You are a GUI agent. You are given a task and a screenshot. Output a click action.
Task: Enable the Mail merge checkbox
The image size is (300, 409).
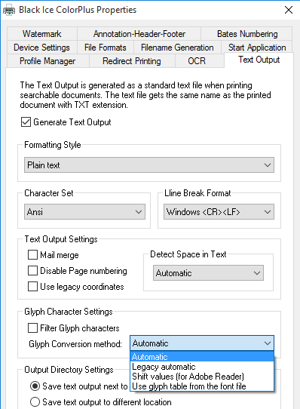[x=32, y=255]
